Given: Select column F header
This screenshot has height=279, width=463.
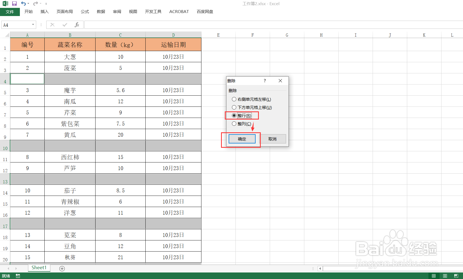Looking at the screenshot, I should pyautogui.click(x=253, y=35).
